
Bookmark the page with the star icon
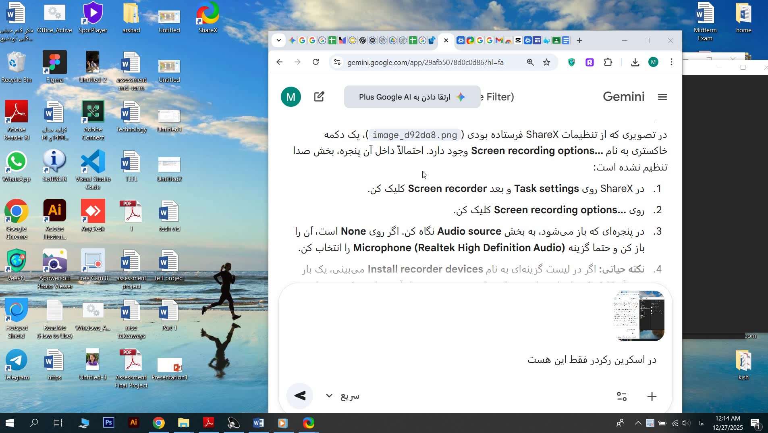tap(546, 62)
